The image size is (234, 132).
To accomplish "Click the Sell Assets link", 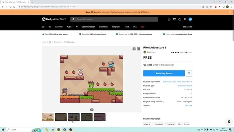I will pos(188,27).
